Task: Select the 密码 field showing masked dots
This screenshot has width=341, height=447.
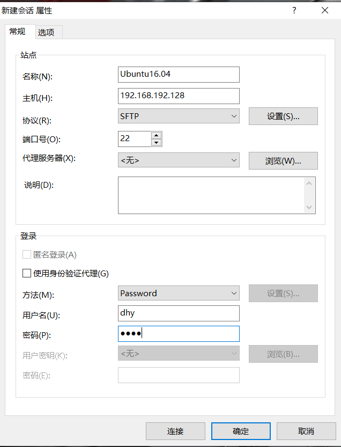Action: pos(177,333)
